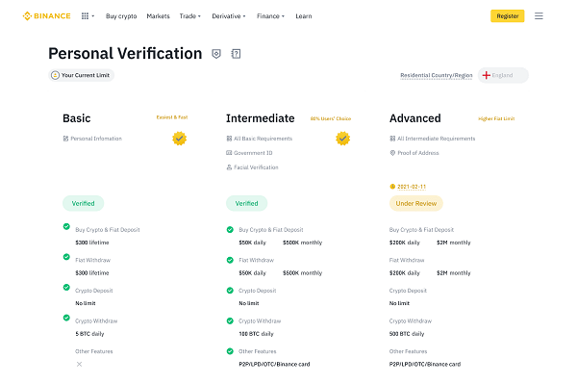Click Intermediate Fiat Withdraw green checkmark
This screenshot has height=384, width=577.
click(x=230, y=260)
